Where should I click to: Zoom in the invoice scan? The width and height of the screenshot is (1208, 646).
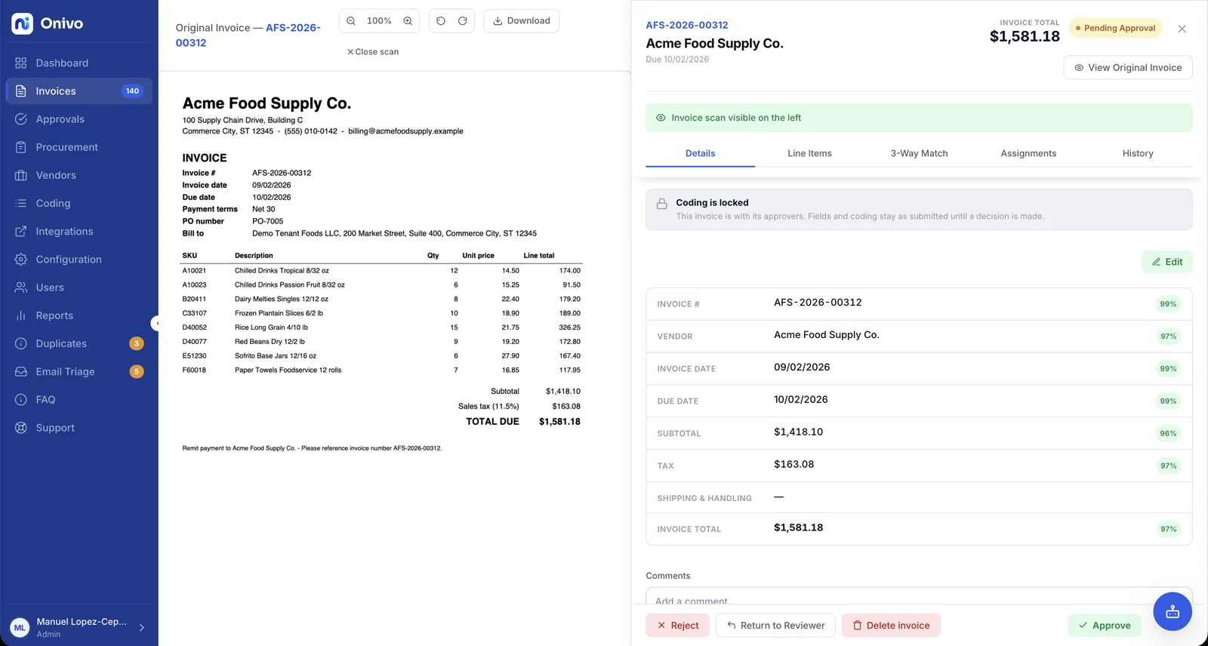click(408, 21)
